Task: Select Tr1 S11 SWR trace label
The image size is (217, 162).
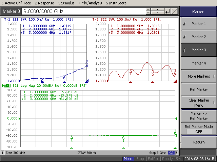Action: click(x=39, y=20)
